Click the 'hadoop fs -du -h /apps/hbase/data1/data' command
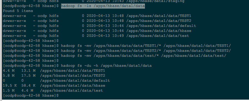Image resolution: width=249 pixels, height=101 pixels. (106, 66)
